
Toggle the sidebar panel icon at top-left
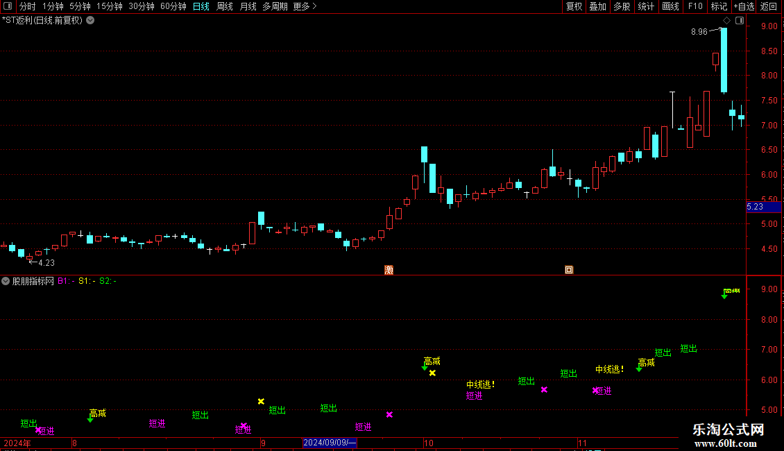[x=8, y=6]
